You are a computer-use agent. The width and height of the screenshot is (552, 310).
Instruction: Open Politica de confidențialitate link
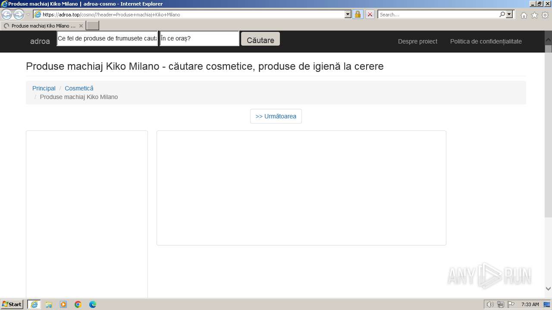486,41
